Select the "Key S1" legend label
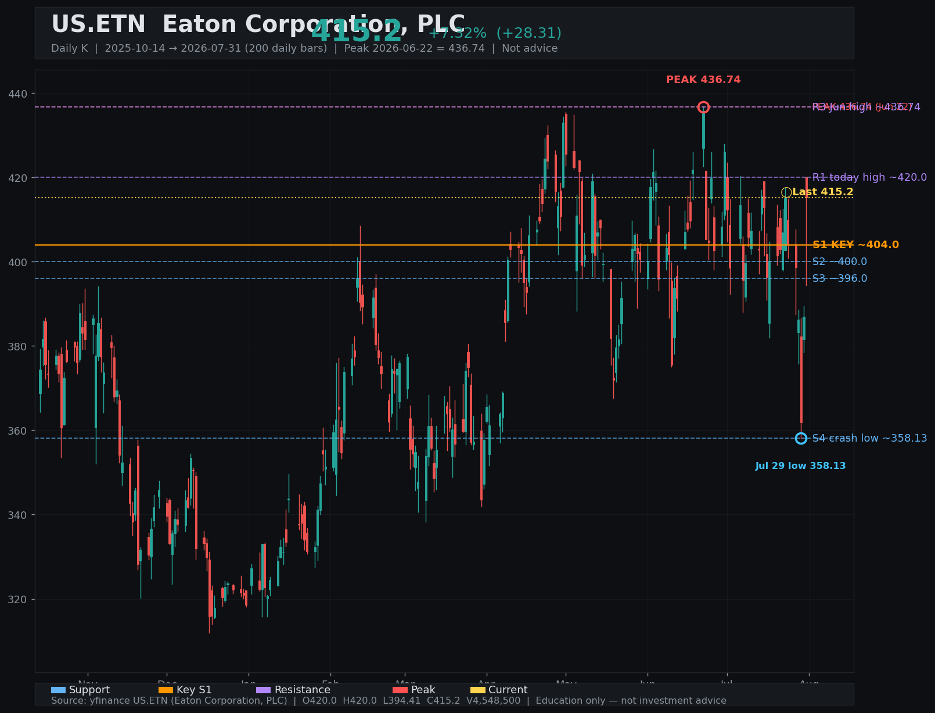 [194, 690]
